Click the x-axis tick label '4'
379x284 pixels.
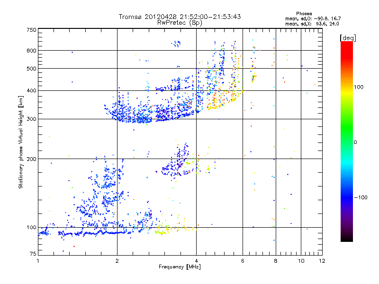coord(196,261)
